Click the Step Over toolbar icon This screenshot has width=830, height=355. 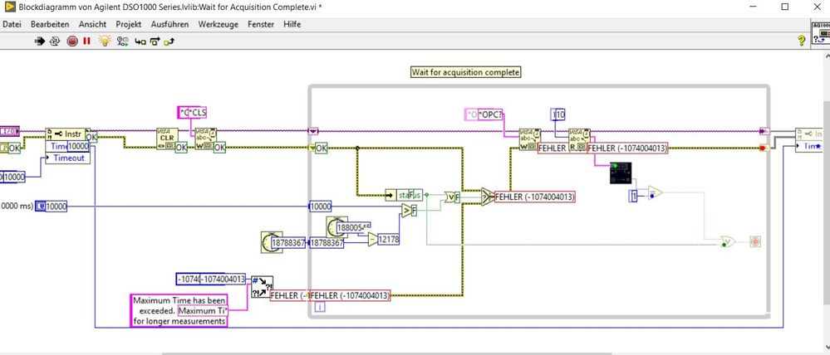(155, 41)
